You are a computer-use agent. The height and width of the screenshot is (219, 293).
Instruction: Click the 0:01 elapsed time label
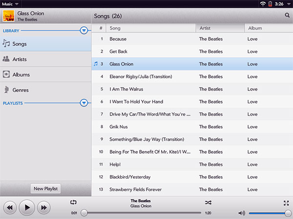tap(74, 213)
